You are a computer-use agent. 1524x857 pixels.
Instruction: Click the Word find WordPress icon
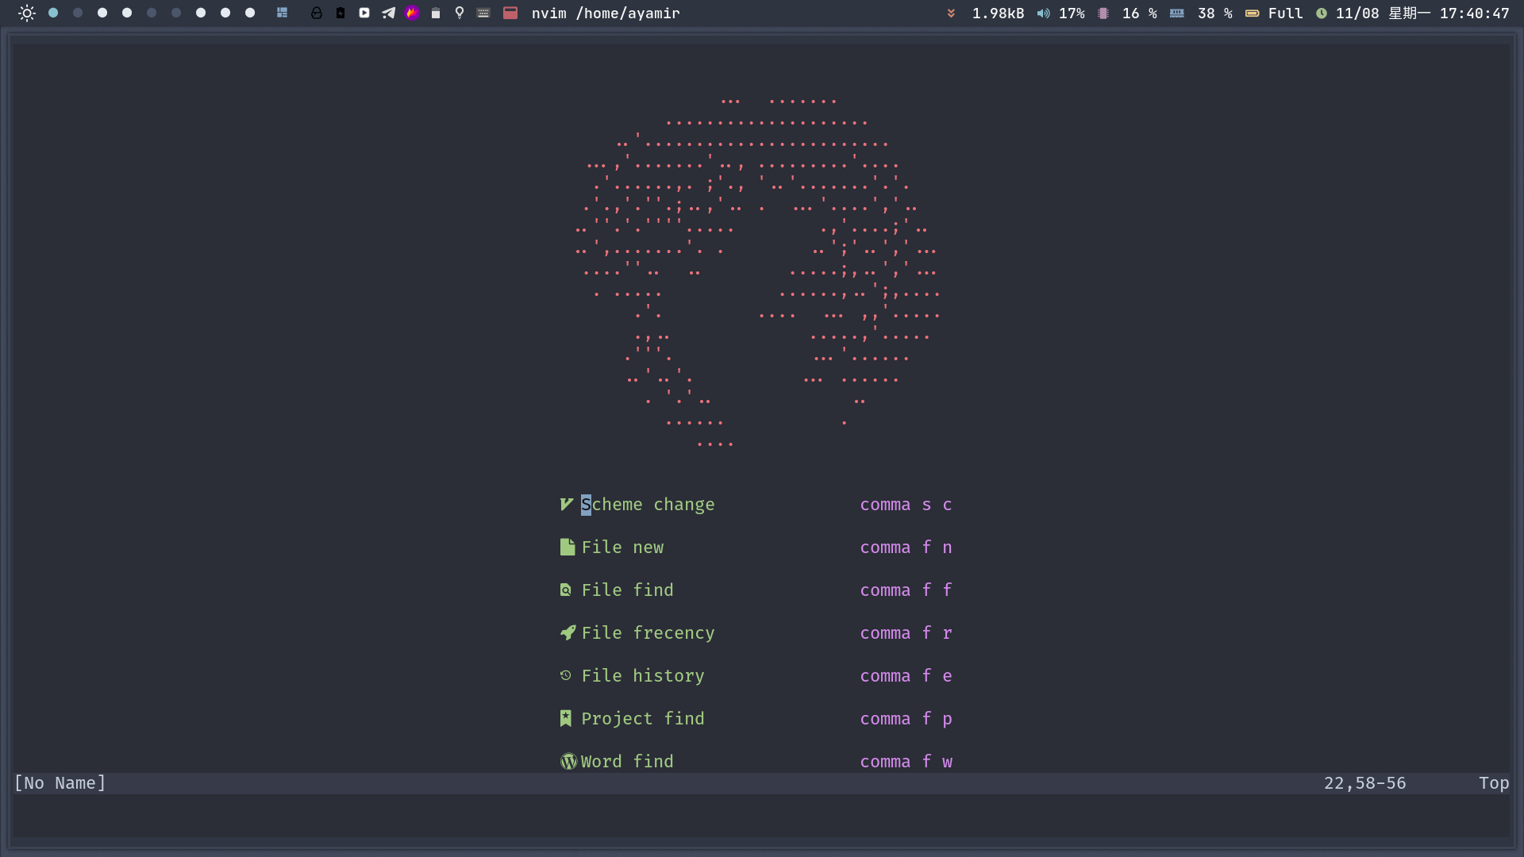pos(568,762)
